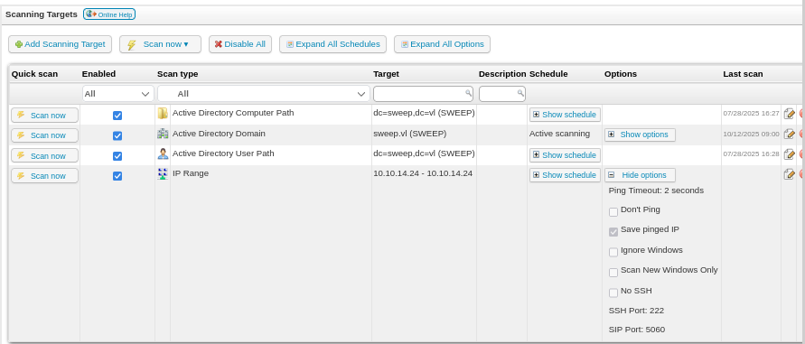Edit the Active Directory Computer Path target
The image size is (805, 344).
(789, 114)
